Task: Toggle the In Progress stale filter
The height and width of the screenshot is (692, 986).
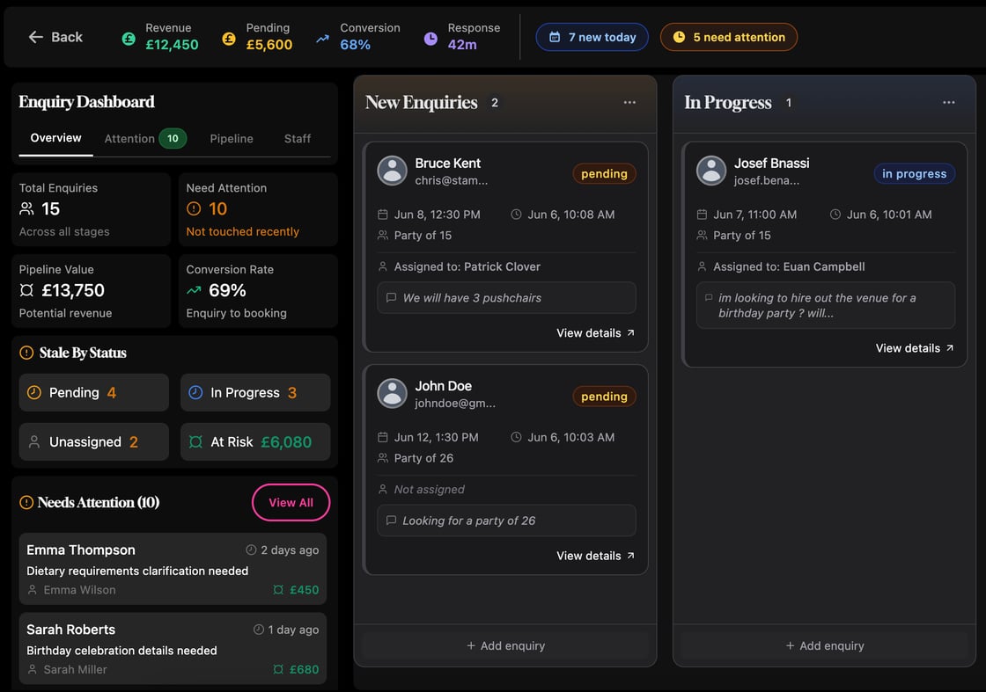Action: point(255,393)
